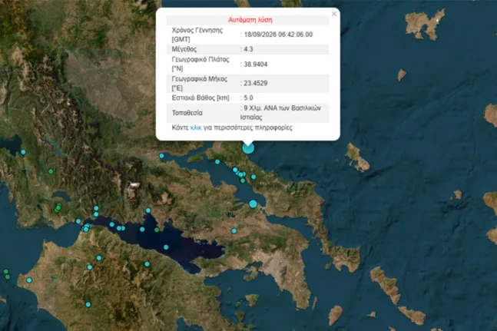Select the cyan marker east of the Euboea cluster
Screen dimensions: 497x331
(253, 177)
